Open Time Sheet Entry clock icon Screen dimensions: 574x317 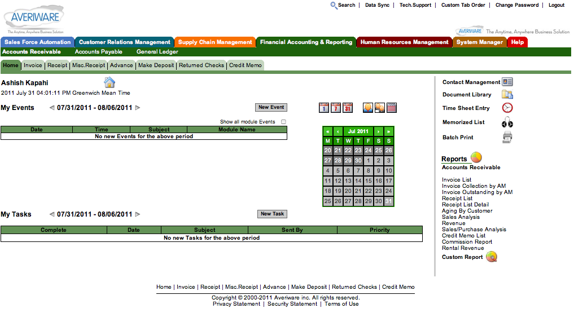(x=507, y=108)
